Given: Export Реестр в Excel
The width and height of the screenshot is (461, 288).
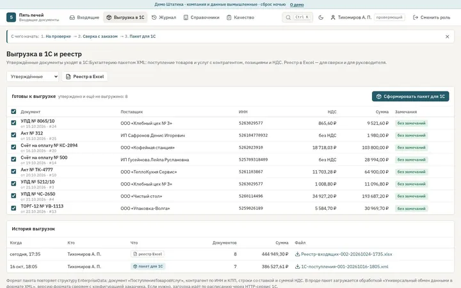Looking at the screenshot, I should click(x=85, y=77).
